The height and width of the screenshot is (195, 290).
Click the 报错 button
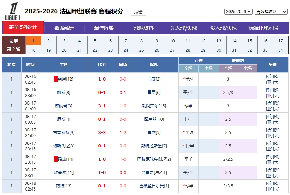[x=138, y=12]
